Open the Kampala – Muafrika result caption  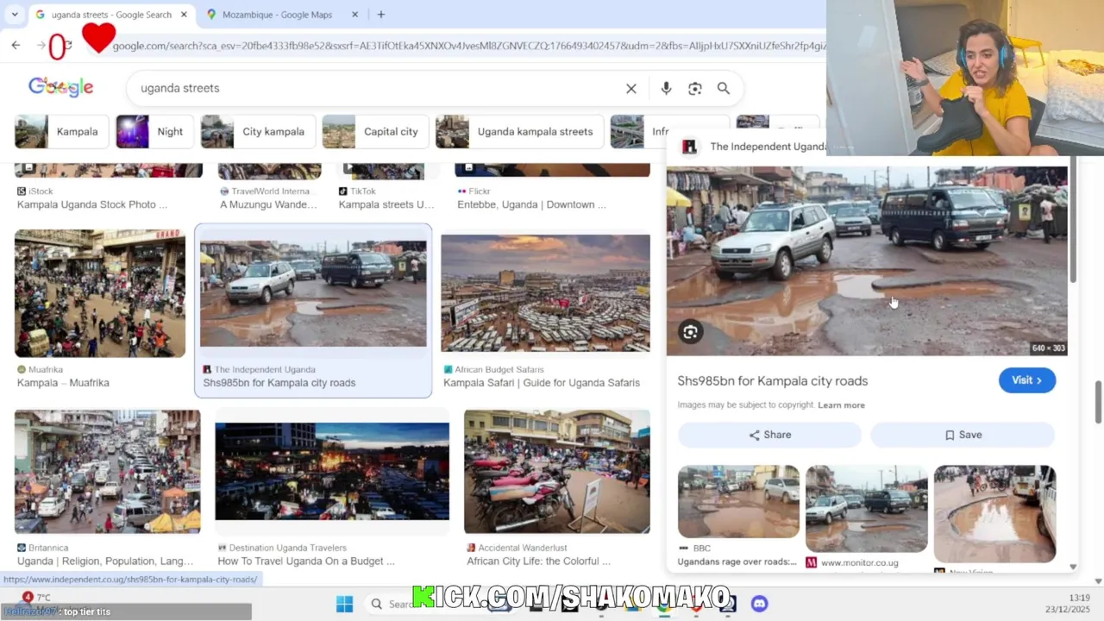63,383
